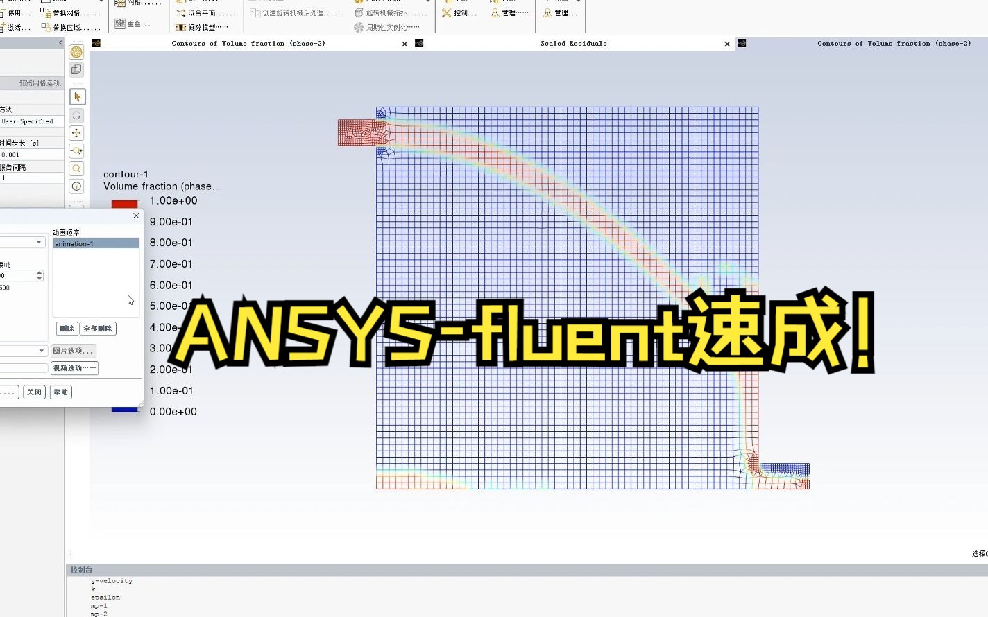Click 旋转机械拓扑 (turbo topology) item
The width and height of the screenshot is (988, 617).
[x=391, y=12]
